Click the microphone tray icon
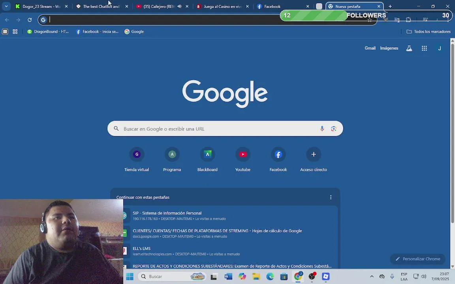Screen dimensions: 455x284 point(392,277)
